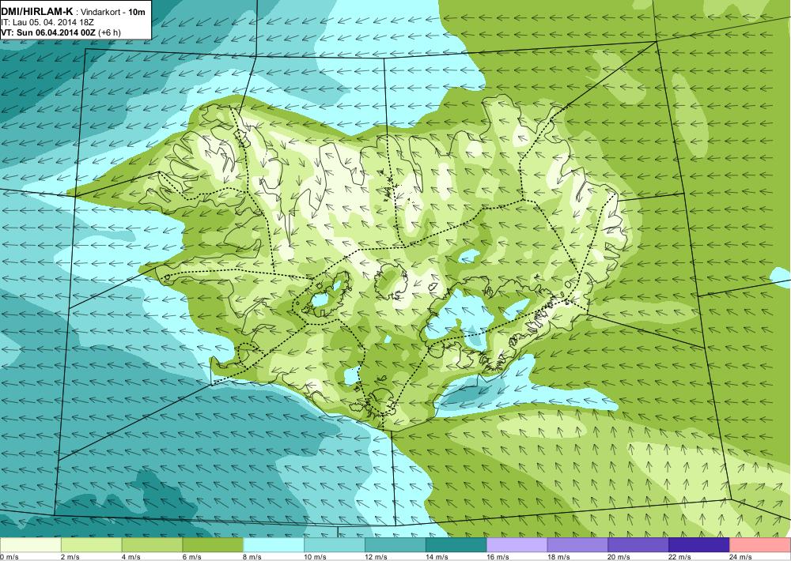This screenshot has height=561, width=791.
Task: Click the '10 m/s' legend label
Action: [316, 557]
